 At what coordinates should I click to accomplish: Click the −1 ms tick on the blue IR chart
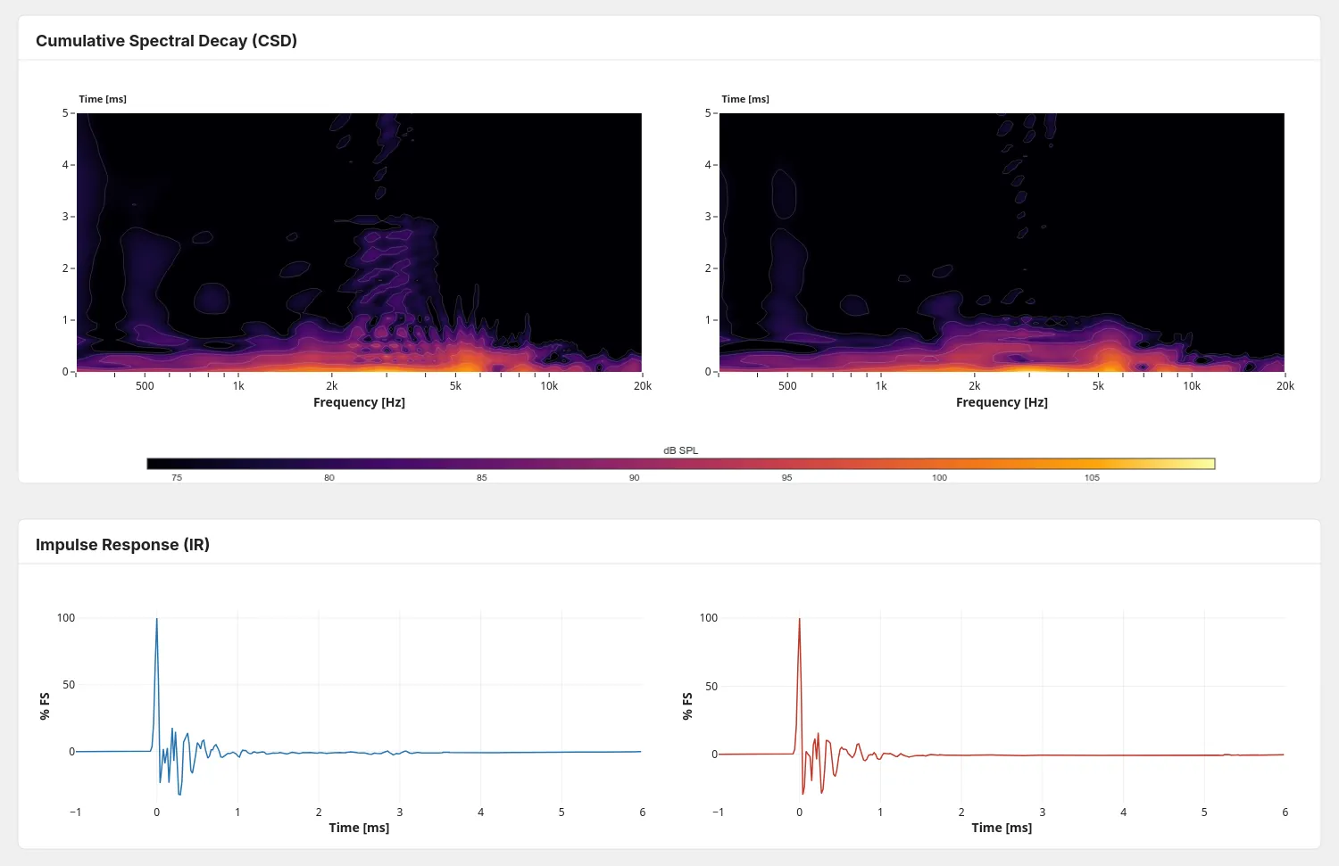(x=75, y=812)
